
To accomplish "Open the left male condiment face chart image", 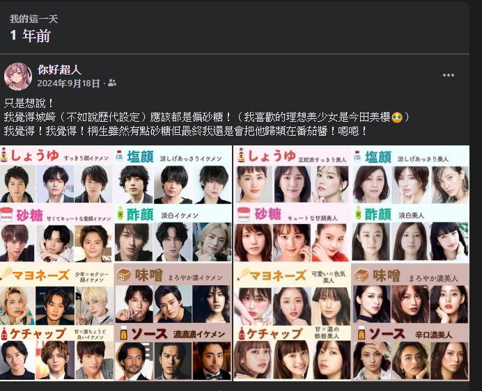I will [x=116, y=263].
